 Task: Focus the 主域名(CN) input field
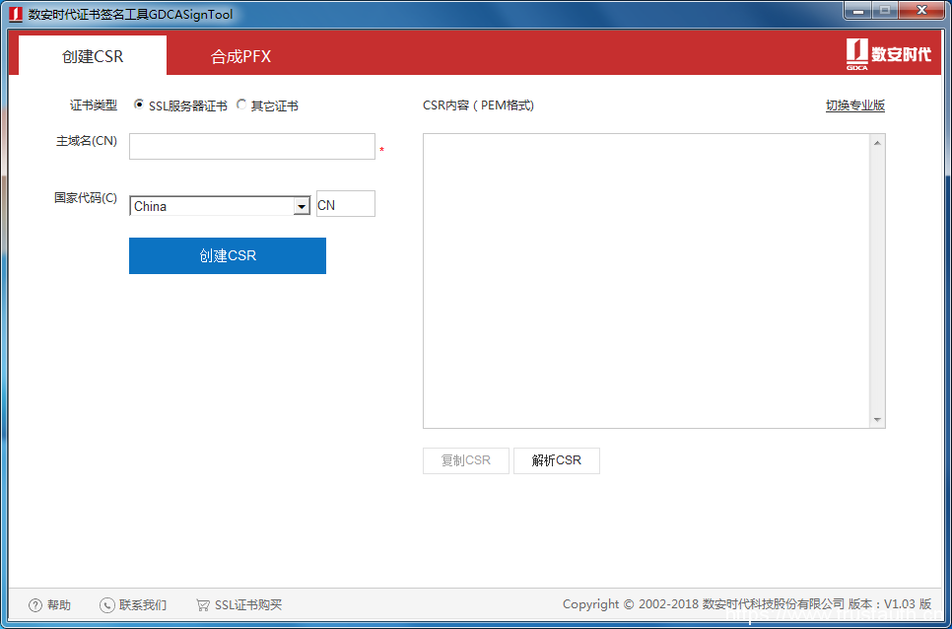(252, 146)
